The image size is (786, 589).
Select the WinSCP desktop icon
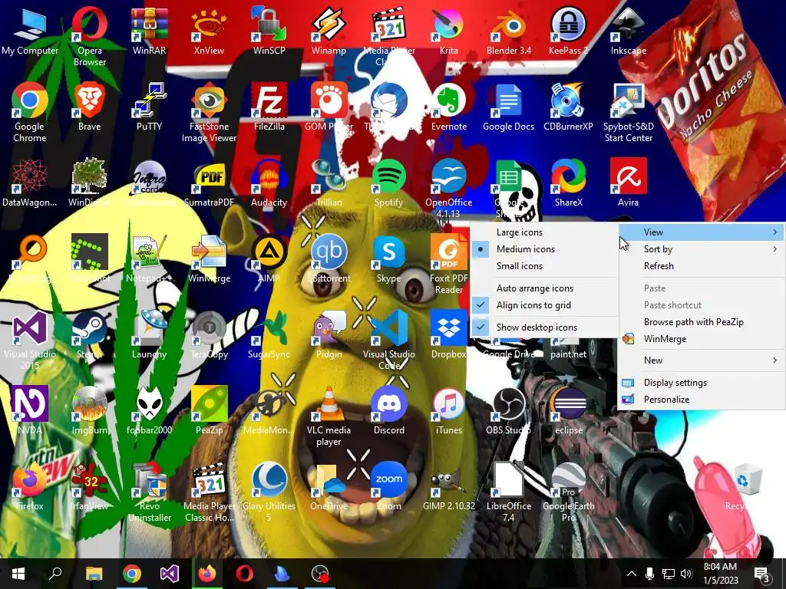point(269,31)
